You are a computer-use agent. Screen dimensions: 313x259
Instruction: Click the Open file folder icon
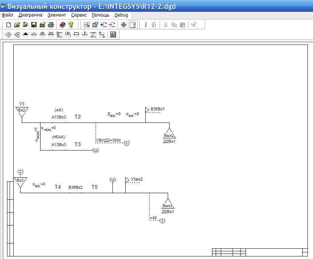(17, 25)
